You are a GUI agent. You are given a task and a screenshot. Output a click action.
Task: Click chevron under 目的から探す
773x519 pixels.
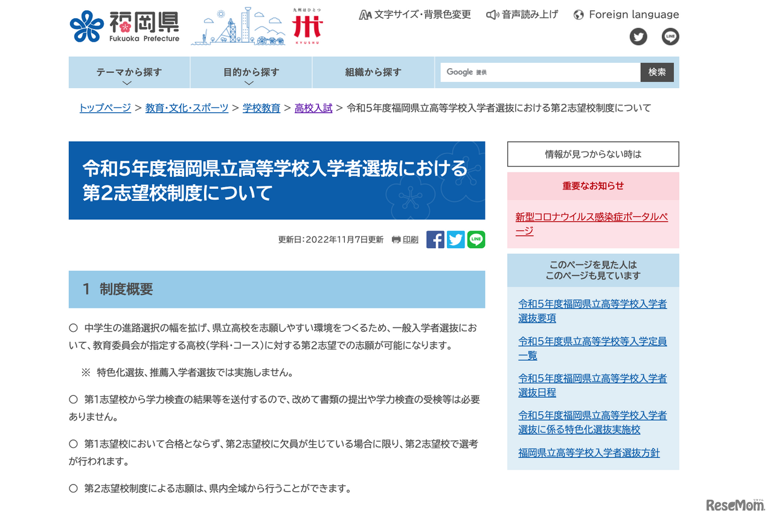(x=249, y=83)
